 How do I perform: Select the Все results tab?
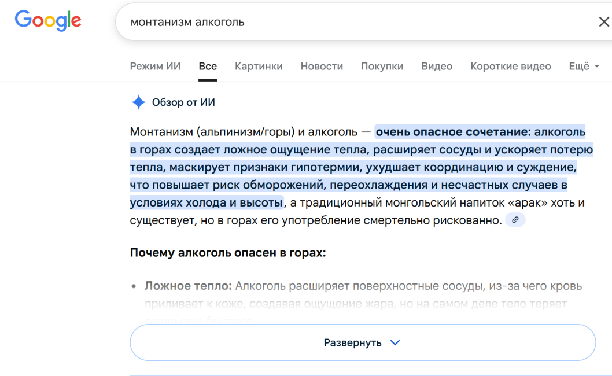(208, 66)
